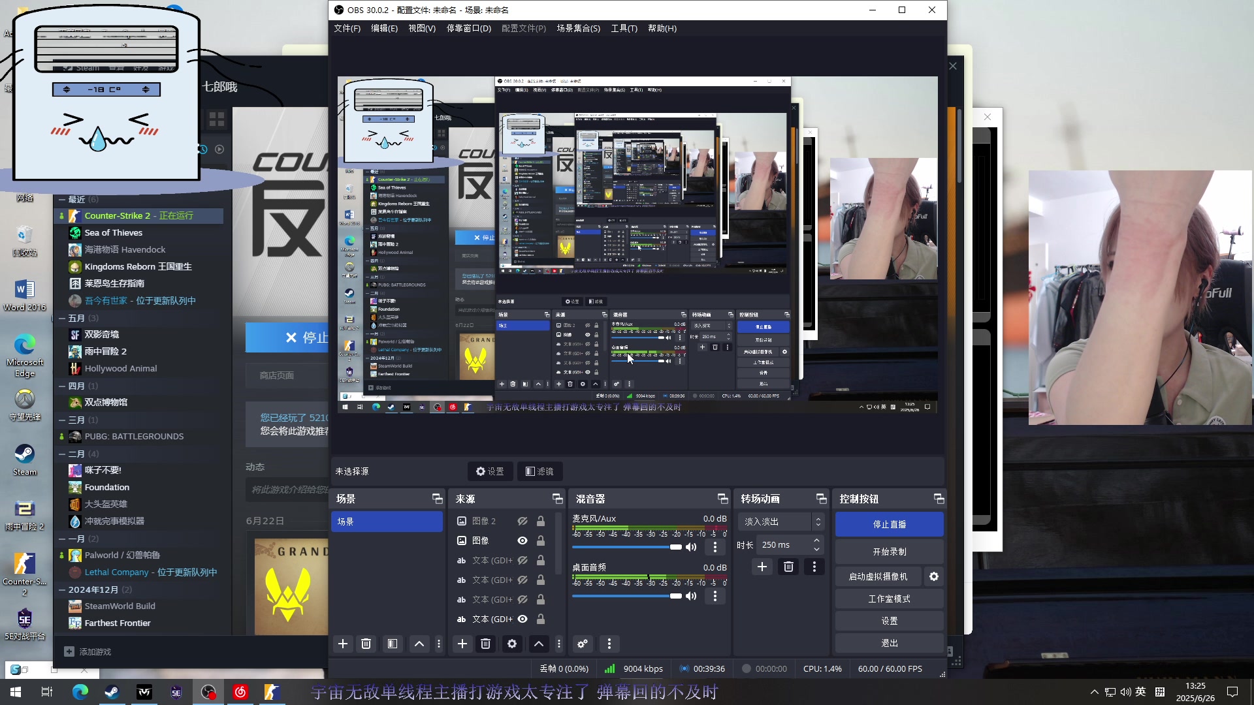Image resolution: width=1254 pixels, height=705 pixels.
Task: Collapse the 最近 group in Steam library
Action: [x=62, y=199]
